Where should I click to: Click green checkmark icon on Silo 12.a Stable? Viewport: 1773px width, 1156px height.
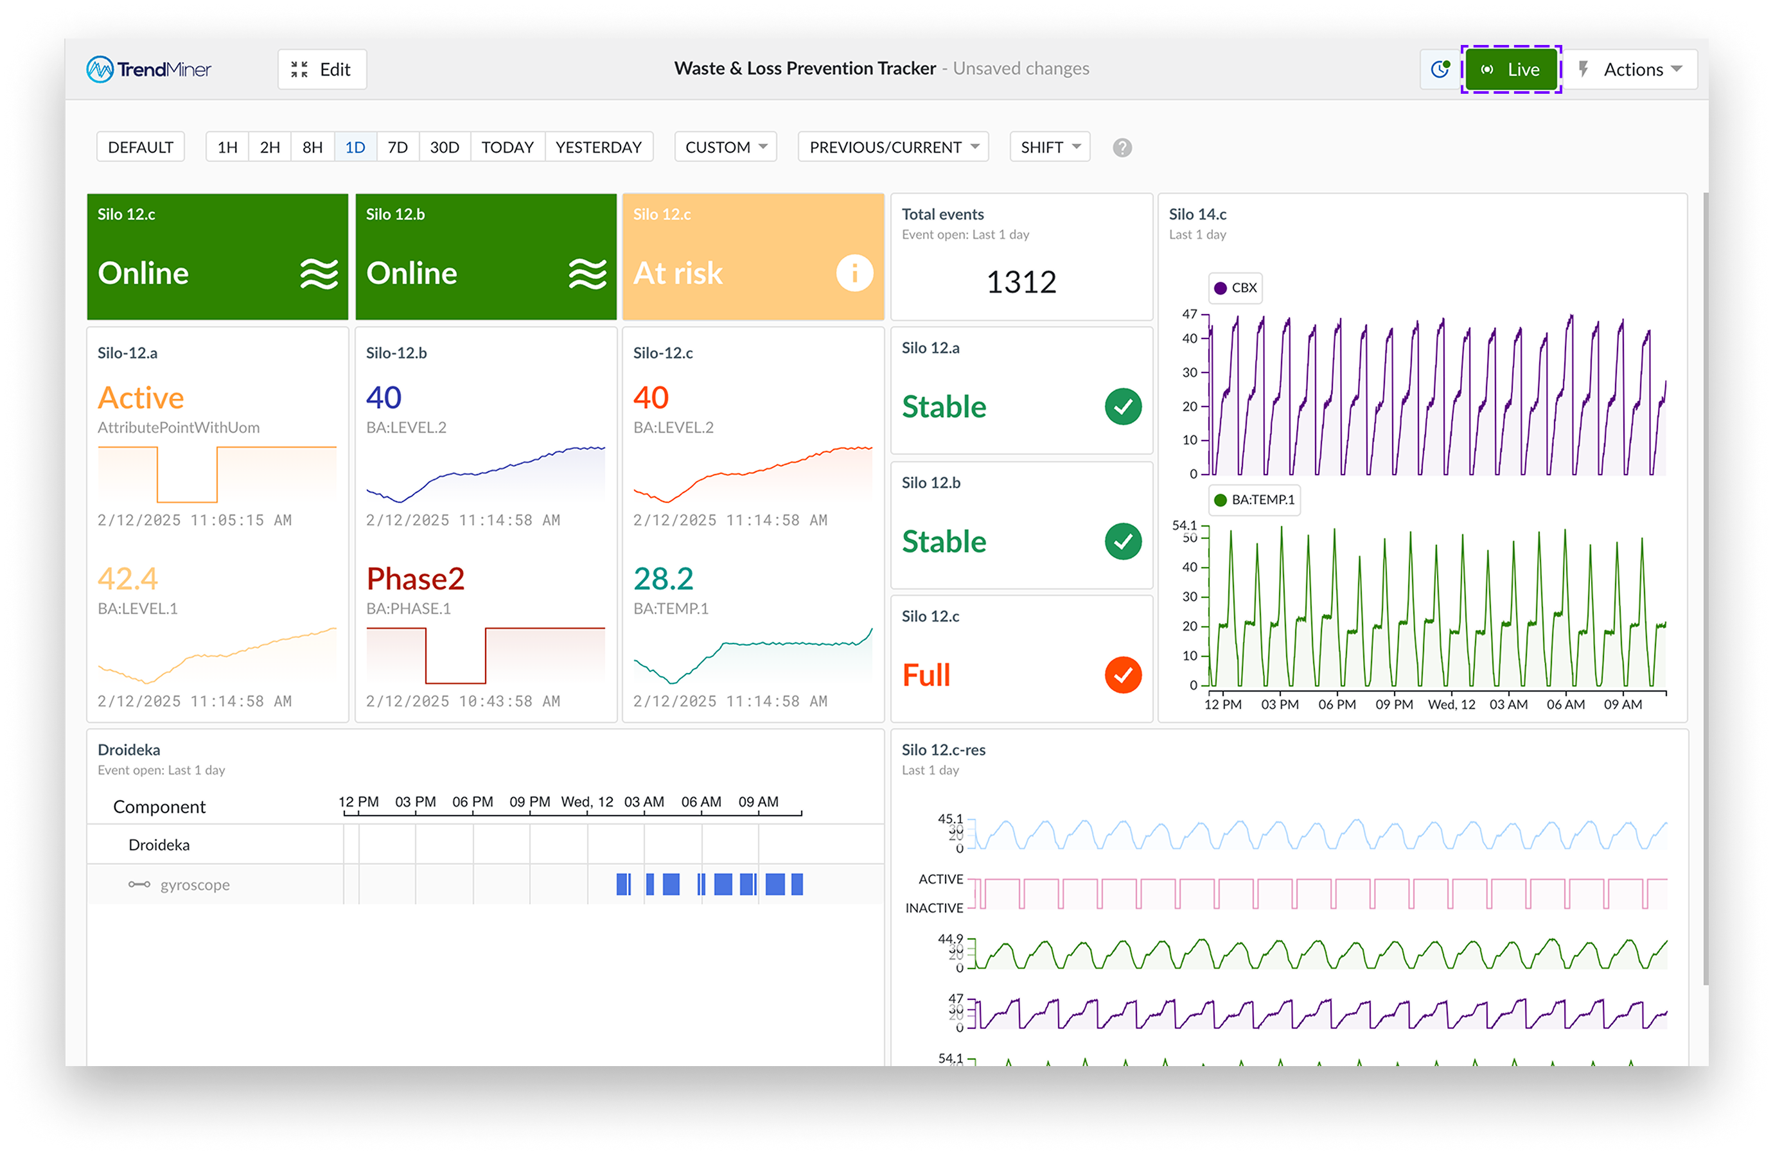click(1123, 407)
